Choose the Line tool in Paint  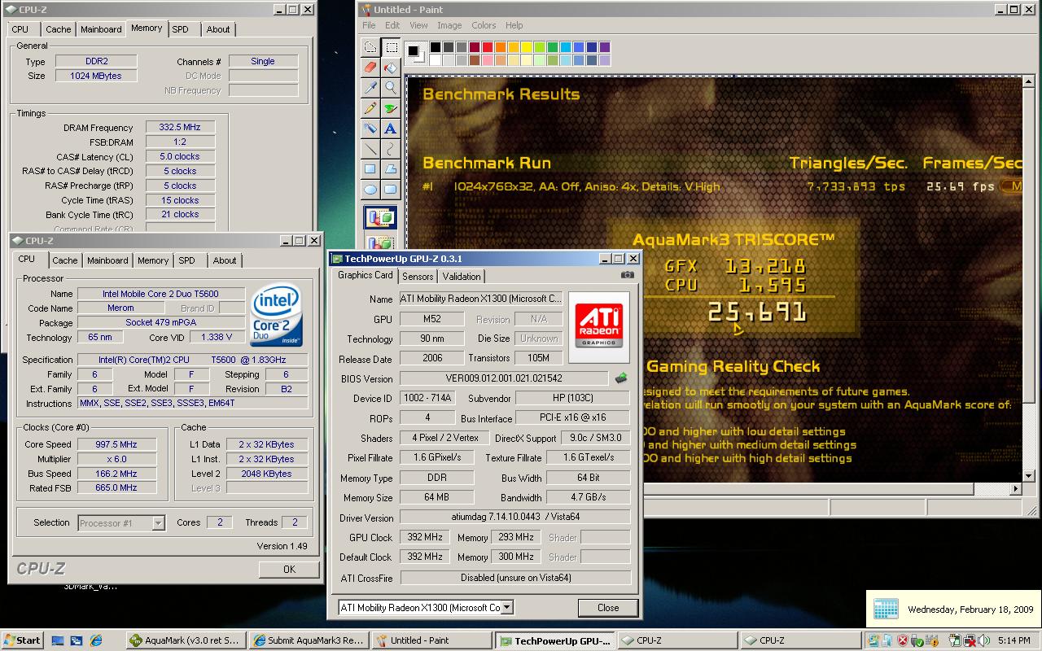coord(370,149)
